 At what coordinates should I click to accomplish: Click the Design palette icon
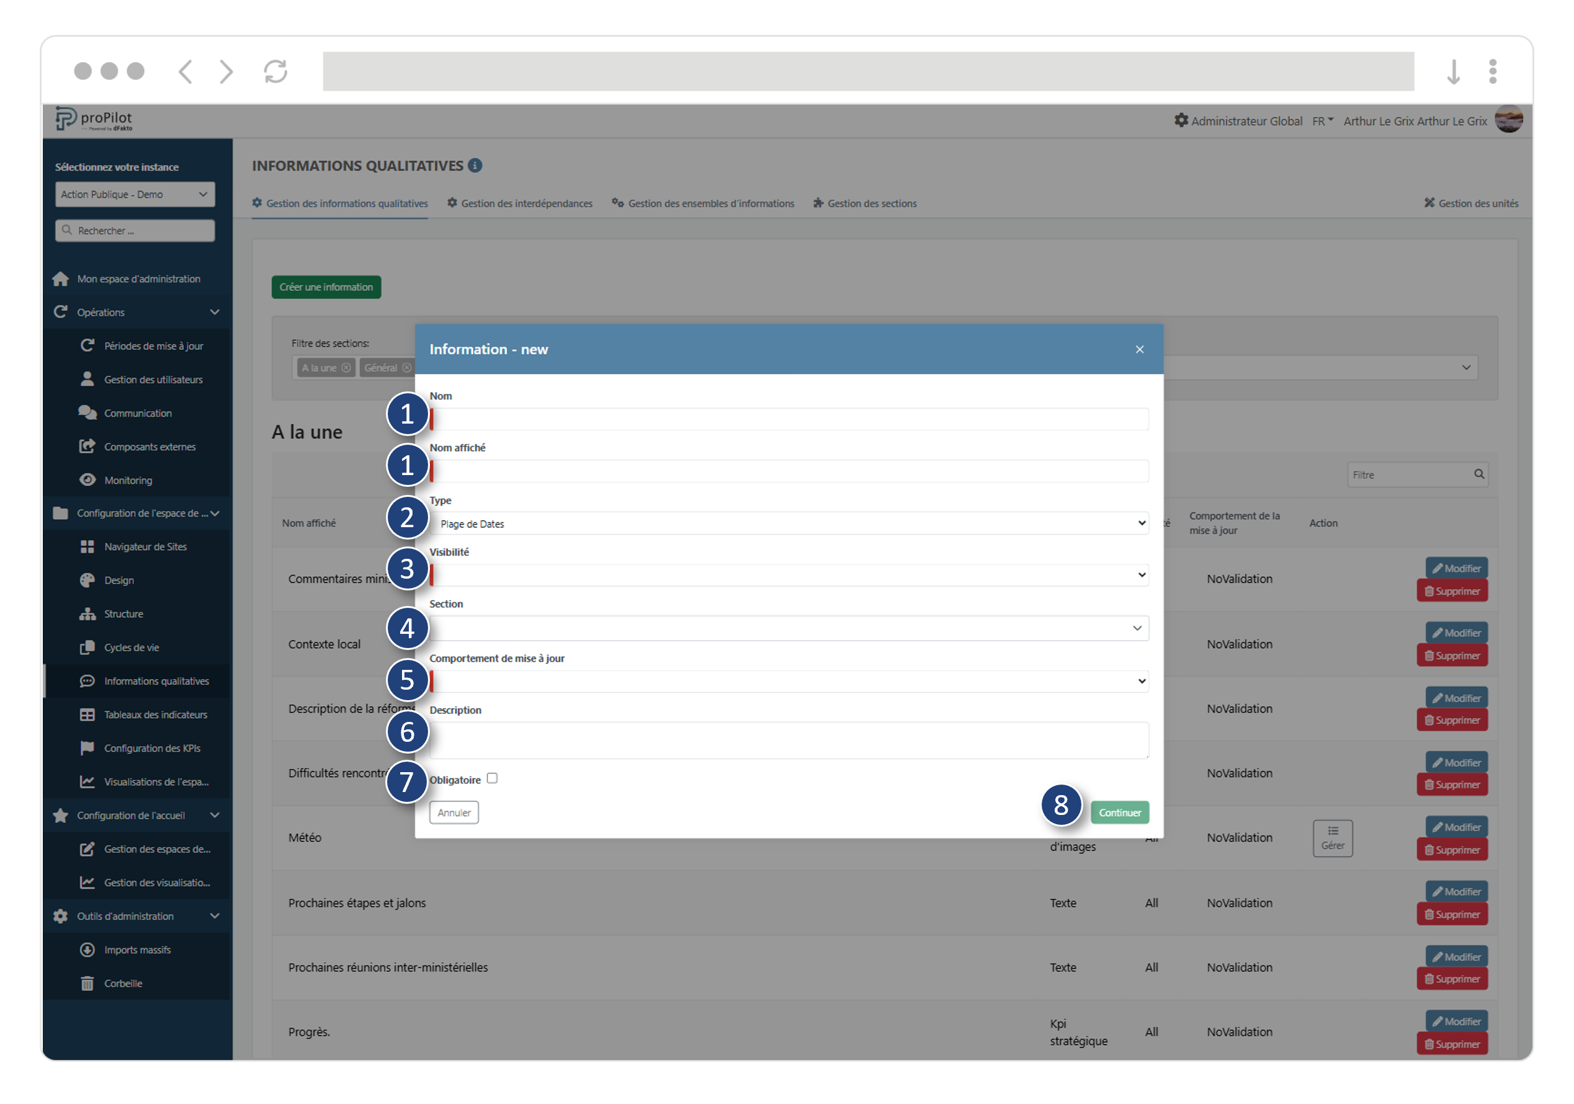(87, 581)
